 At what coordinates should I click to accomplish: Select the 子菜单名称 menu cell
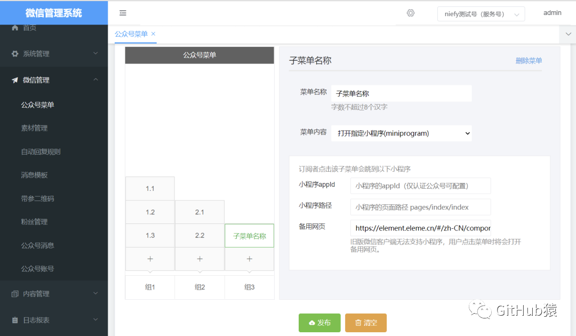pyautogui.click(x=249, y=235)
